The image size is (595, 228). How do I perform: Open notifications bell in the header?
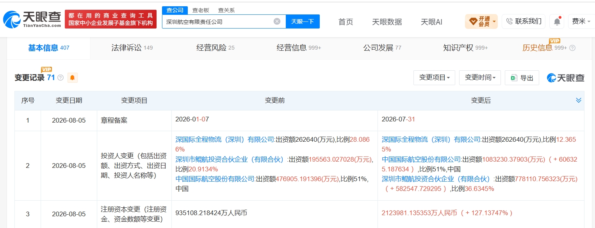coord(557,21)
